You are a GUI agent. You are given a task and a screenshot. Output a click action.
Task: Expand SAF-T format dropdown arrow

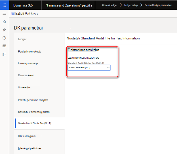pos(108,68)
